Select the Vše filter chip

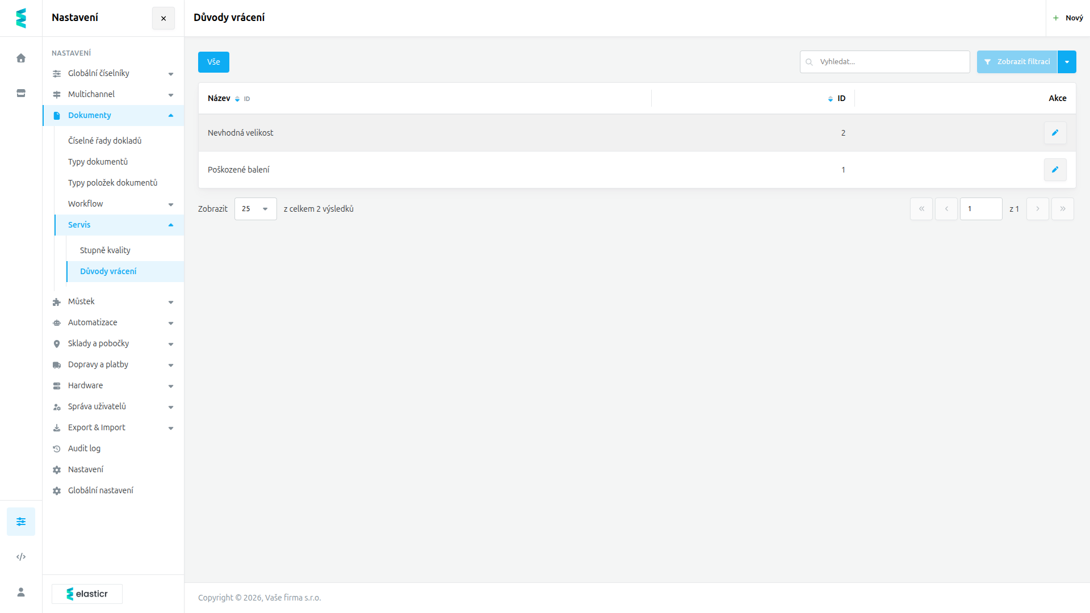pyautogui.click(x=213, y=62)
